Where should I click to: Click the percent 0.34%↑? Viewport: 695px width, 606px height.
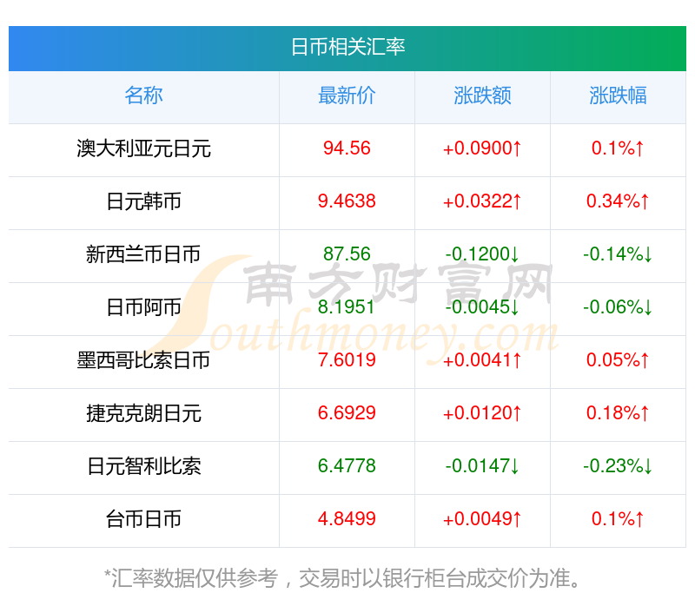pos(618,201)
